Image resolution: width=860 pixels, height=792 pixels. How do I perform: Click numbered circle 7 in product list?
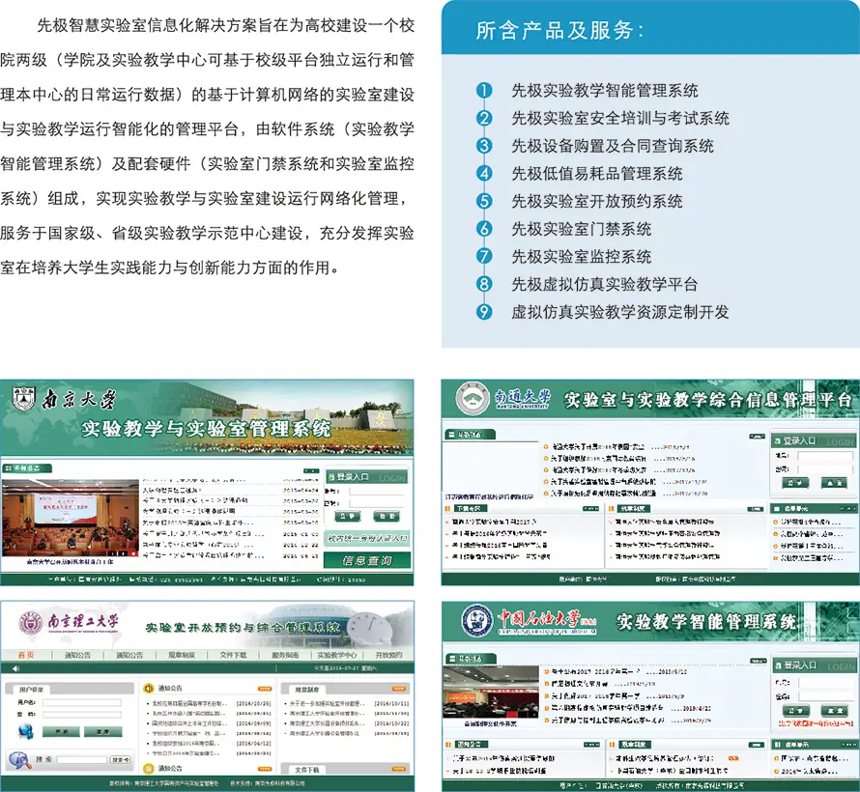484,256
